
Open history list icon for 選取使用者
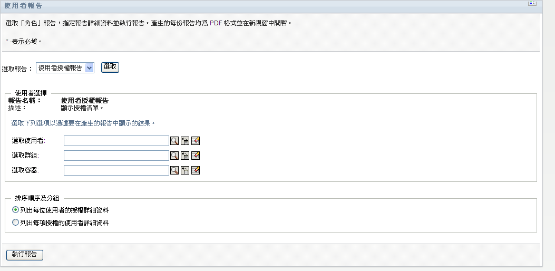[185, 141]
